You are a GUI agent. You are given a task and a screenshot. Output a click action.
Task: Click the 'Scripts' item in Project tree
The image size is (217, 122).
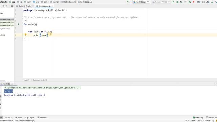tap(3, 35)
